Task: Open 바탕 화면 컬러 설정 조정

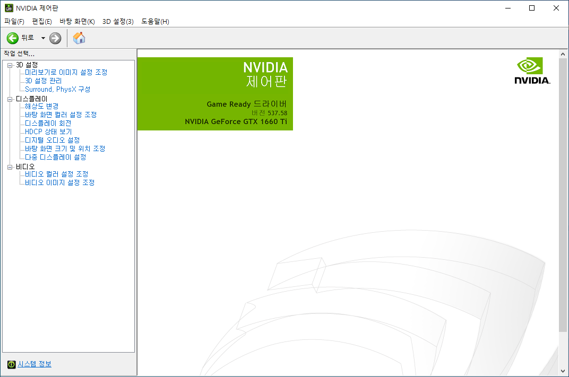Action: (61, 115)
